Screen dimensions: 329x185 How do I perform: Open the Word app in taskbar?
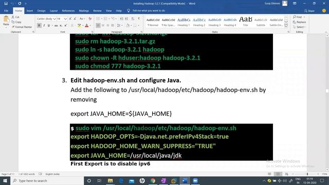click(x=185, y=180)
